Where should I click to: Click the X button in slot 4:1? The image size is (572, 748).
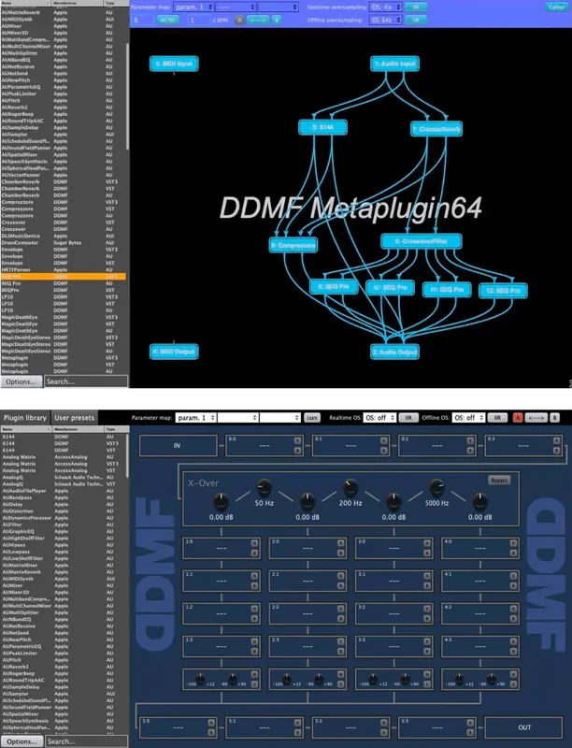[513, 576]
